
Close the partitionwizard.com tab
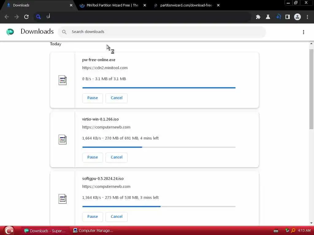point(218,6)
